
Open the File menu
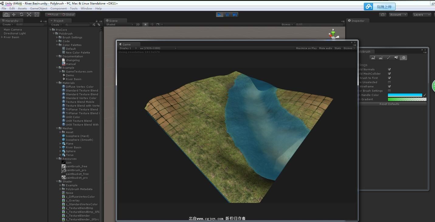[x=4, y=9]
